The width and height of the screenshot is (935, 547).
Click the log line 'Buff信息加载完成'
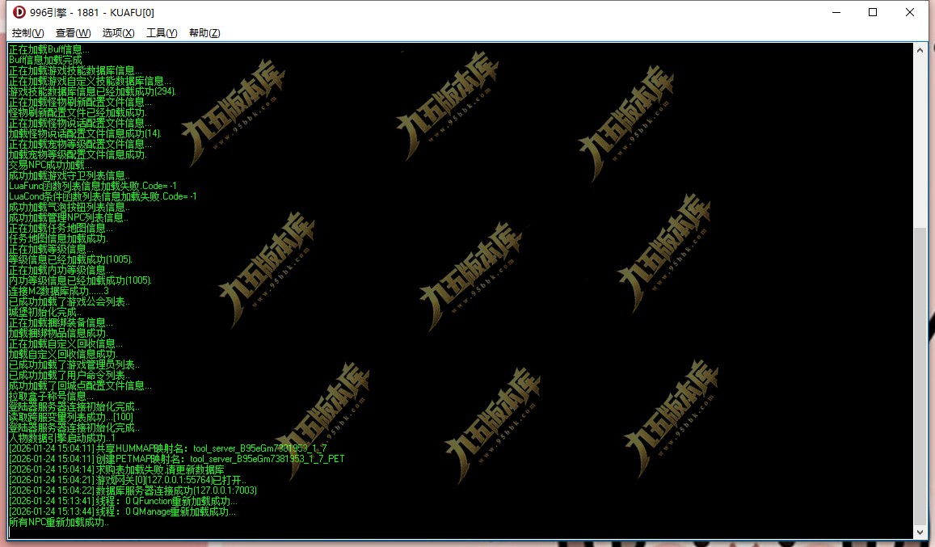click(45, 60)
